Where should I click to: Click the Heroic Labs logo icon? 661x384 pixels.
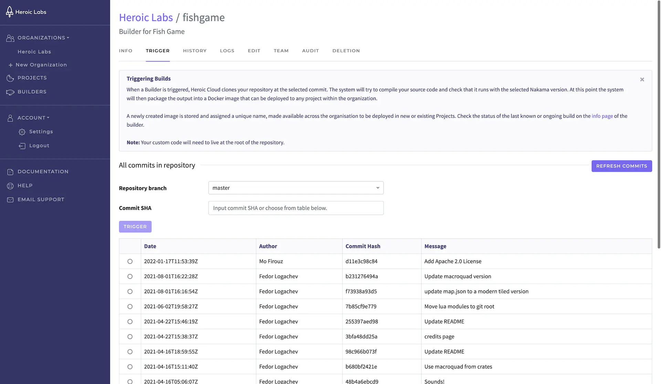(x=9, y=11)
